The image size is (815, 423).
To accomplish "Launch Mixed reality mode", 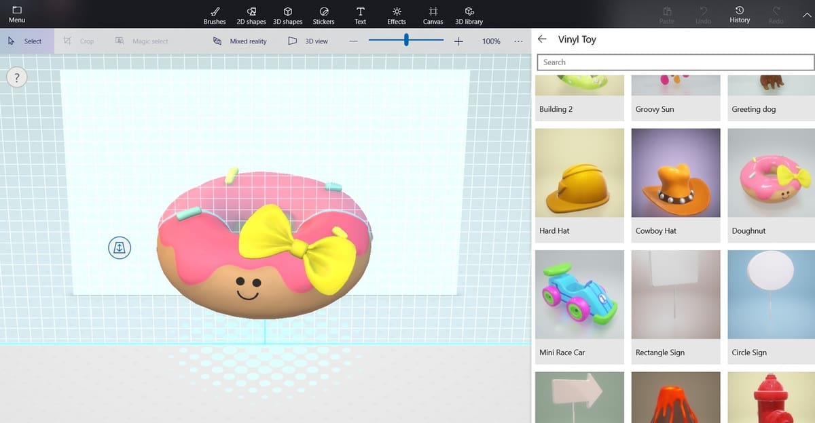I will tap(240, 41).
